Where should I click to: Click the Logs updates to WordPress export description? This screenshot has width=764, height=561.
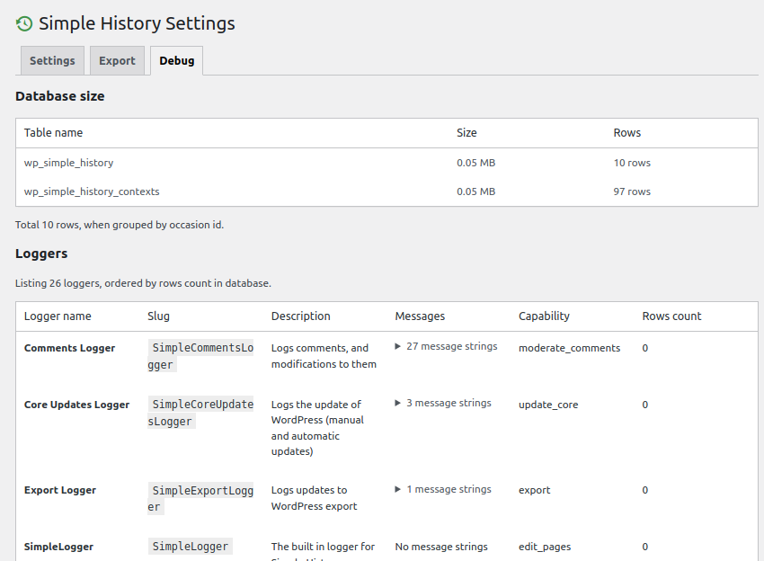315,498
